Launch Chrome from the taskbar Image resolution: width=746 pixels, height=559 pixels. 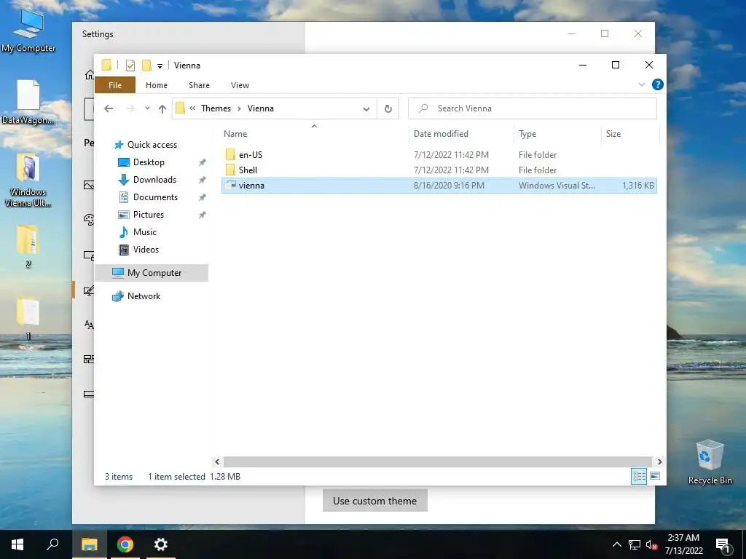coord(125,544)
